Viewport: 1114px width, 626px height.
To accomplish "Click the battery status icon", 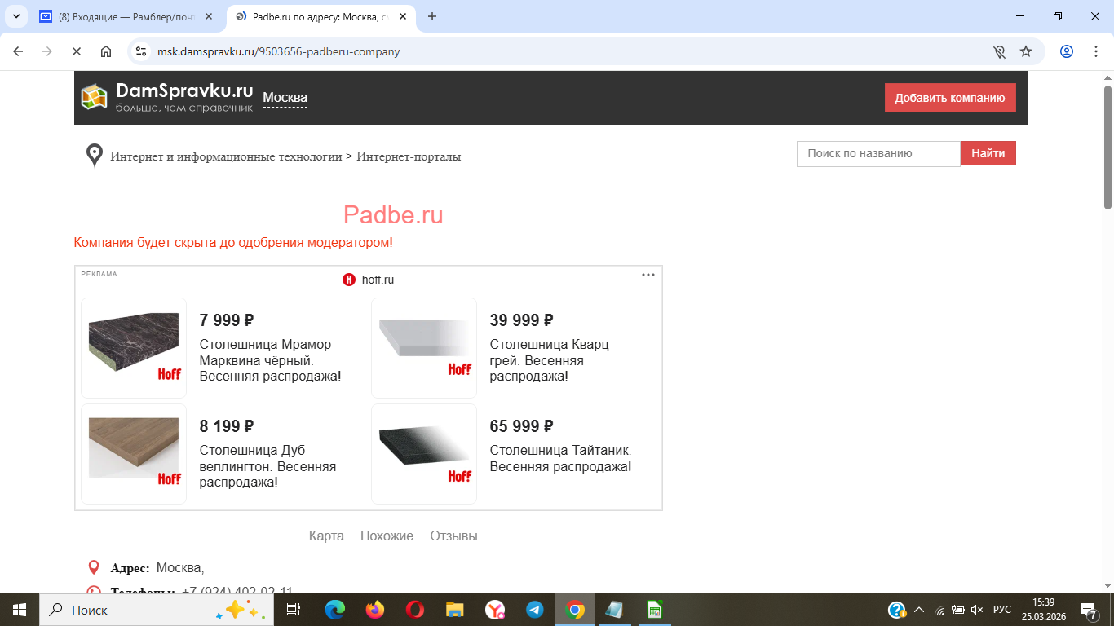I will (x=958, y=610).
